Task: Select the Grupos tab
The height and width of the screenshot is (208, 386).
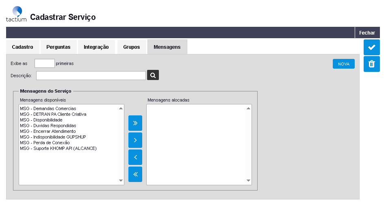Action: pyautogui.click(x=132, y=47)
